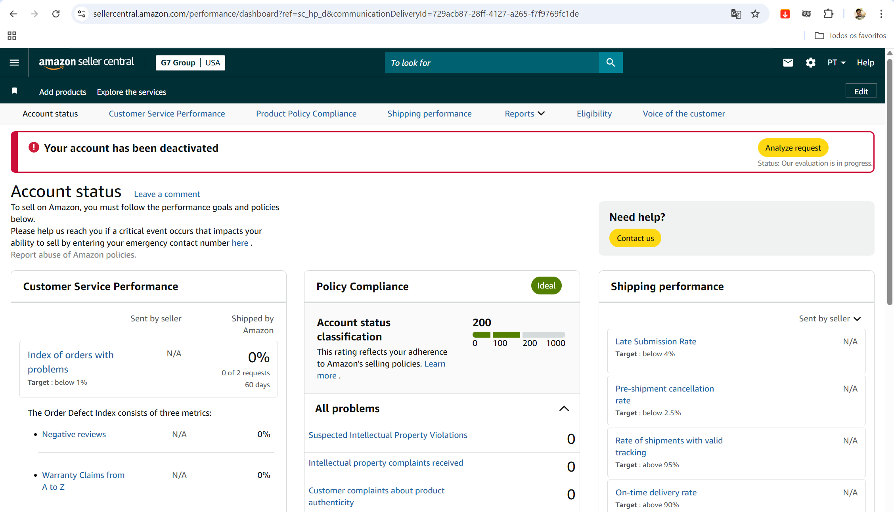
Task: Click the browser address bar URL
Action: point(336,14)
